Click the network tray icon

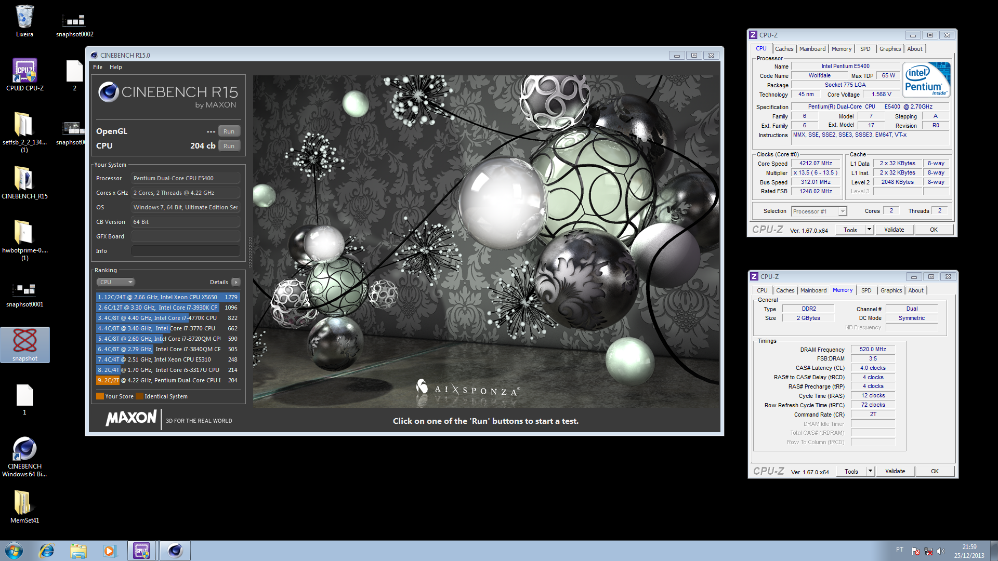point(928,551)
